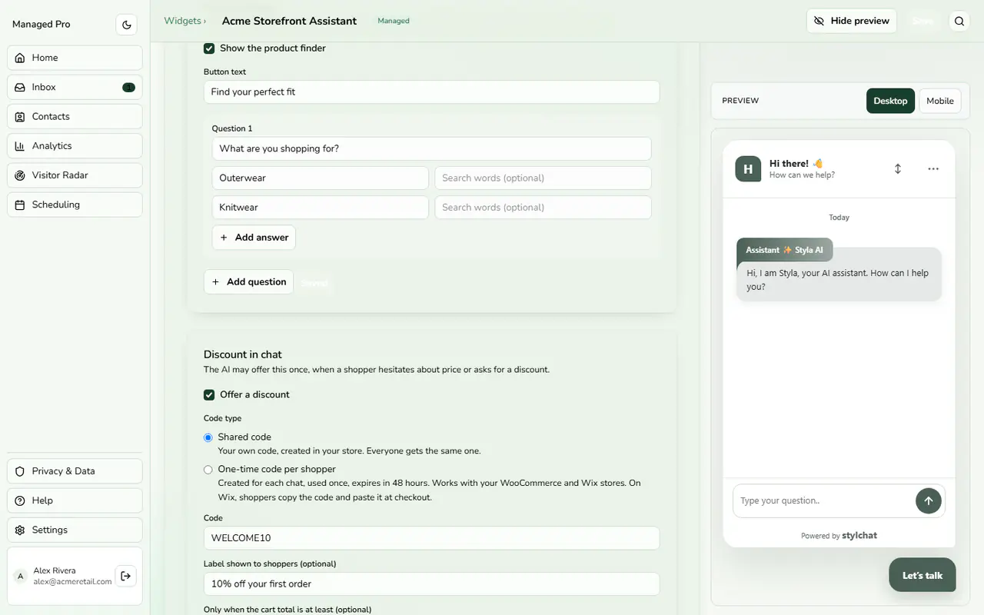Click the search magnifier icon in the header

pyautogui.click(x=959, y=22)
